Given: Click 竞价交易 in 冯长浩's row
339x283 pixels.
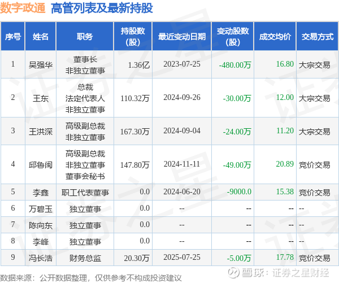Looking at the screenshot, I should click(x=314, y=258).
